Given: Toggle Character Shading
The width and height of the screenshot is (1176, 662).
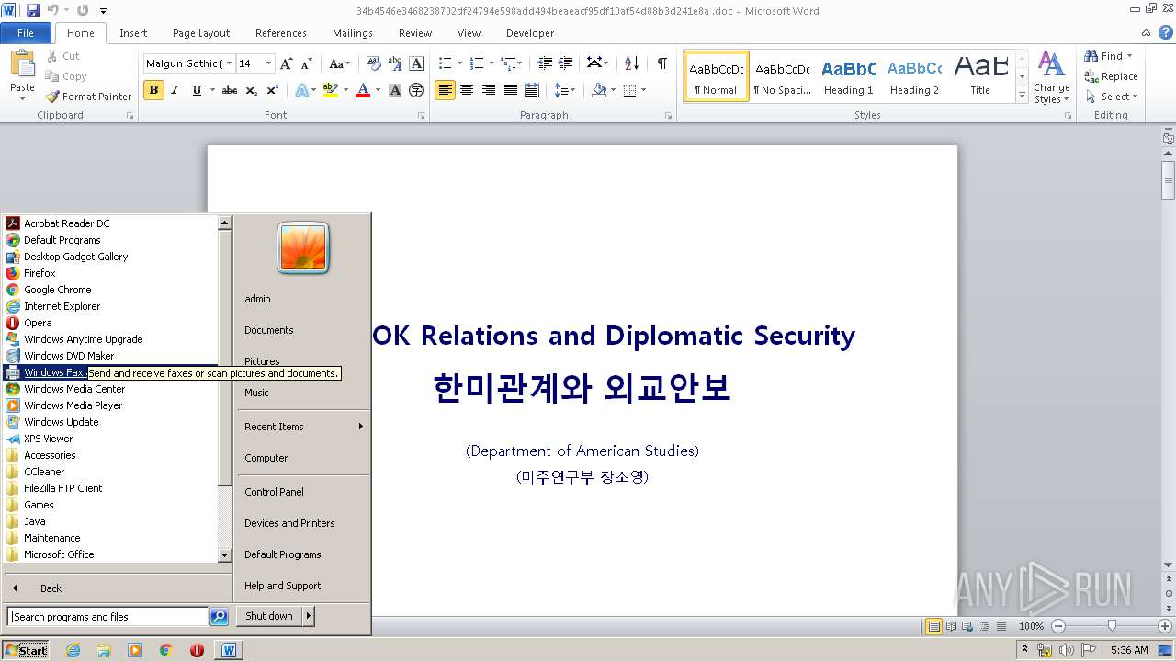Looking at the screenshot, I should [x=395, y=90].
